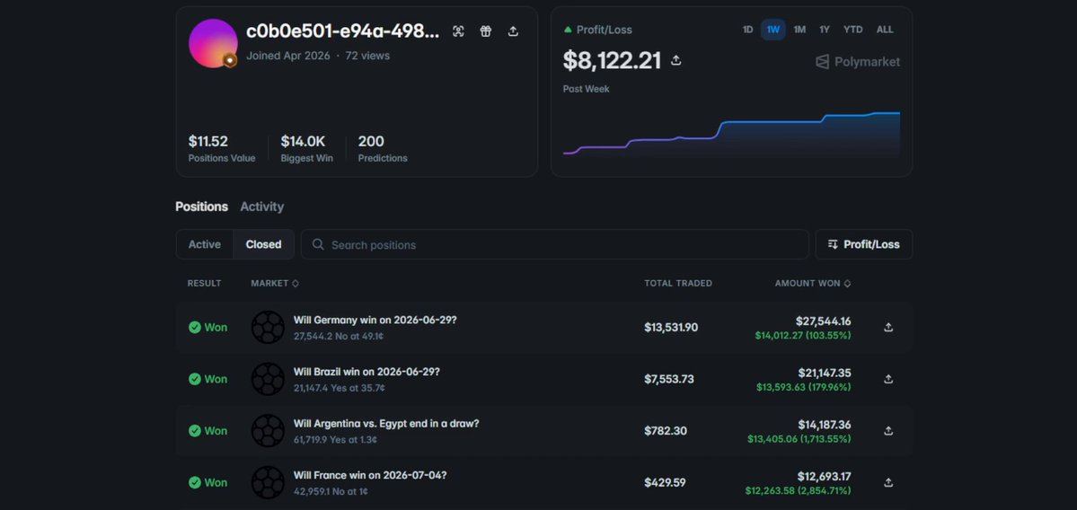
Task: Click soccer ball icon for Germany market
Action: point(268,328)
